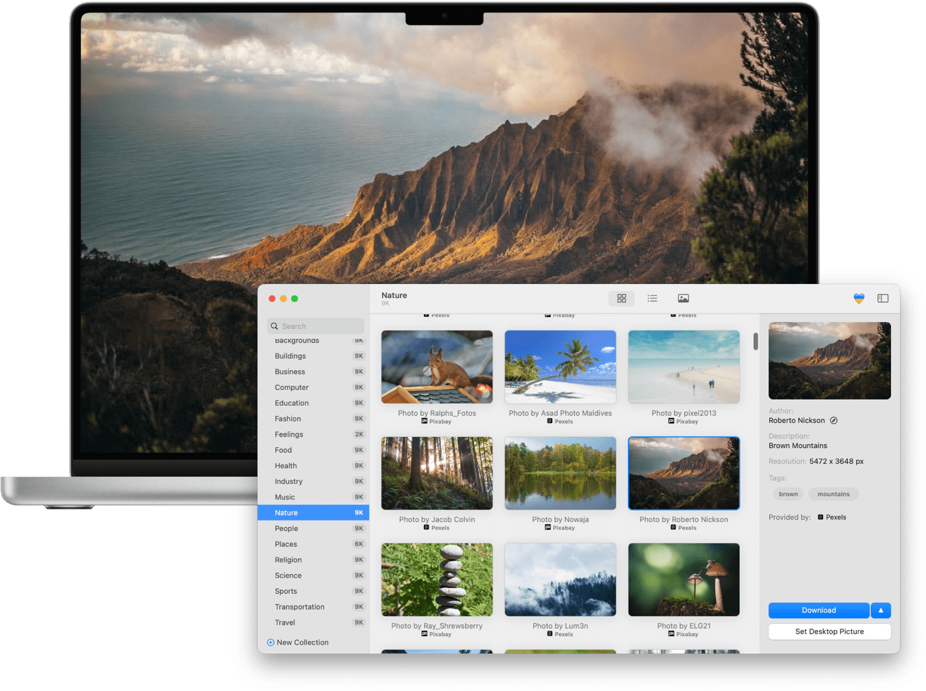926x691 pixels.
Task: Click the preview image in details panel
Action: click(x=829, y=361)
